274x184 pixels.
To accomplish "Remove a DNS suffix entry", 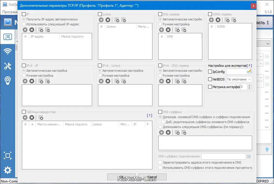I will 168,132.
